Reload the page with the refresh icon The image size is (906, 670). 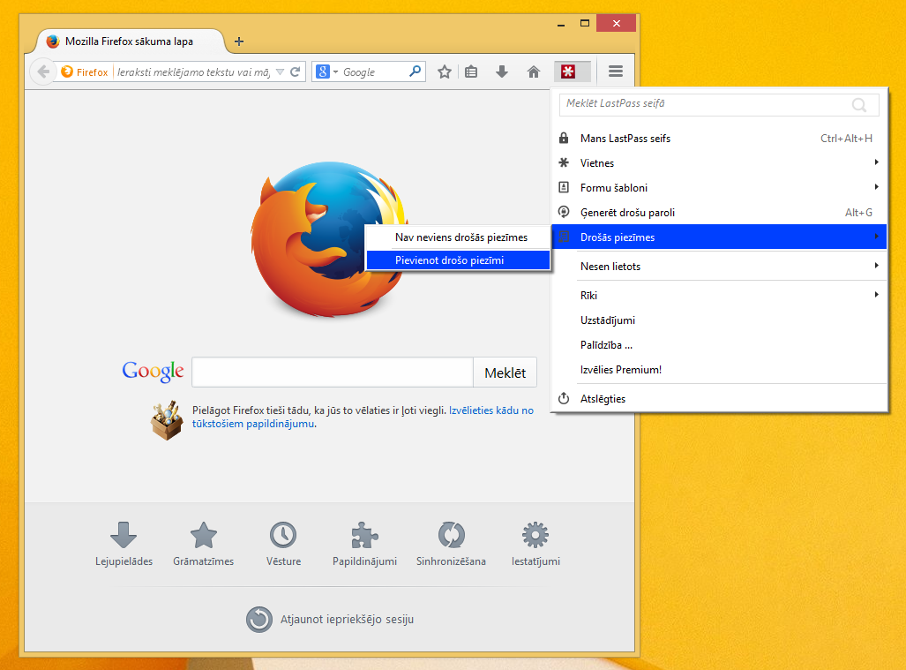coord(296,72)
